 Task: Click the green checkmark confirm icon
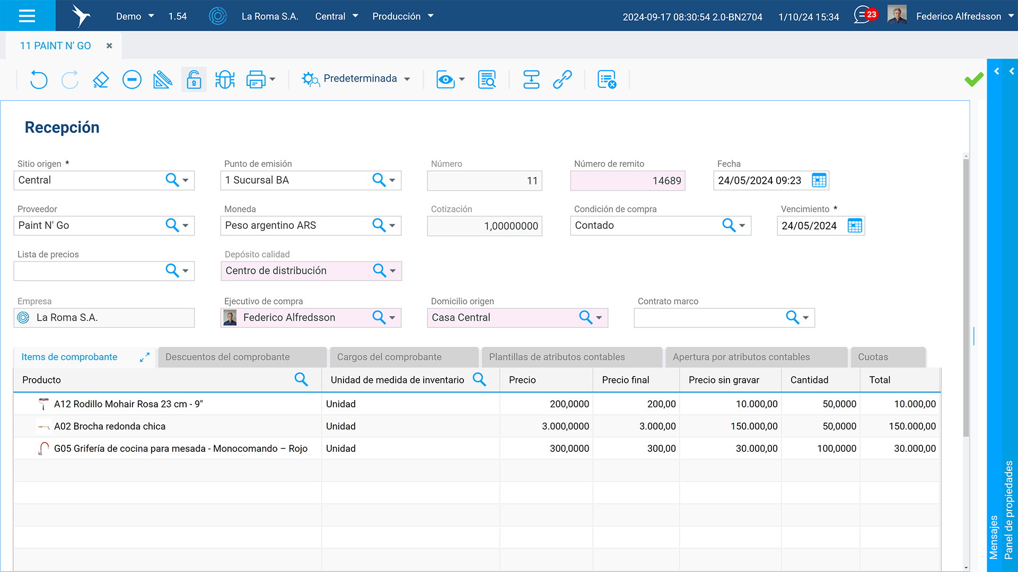974,79
